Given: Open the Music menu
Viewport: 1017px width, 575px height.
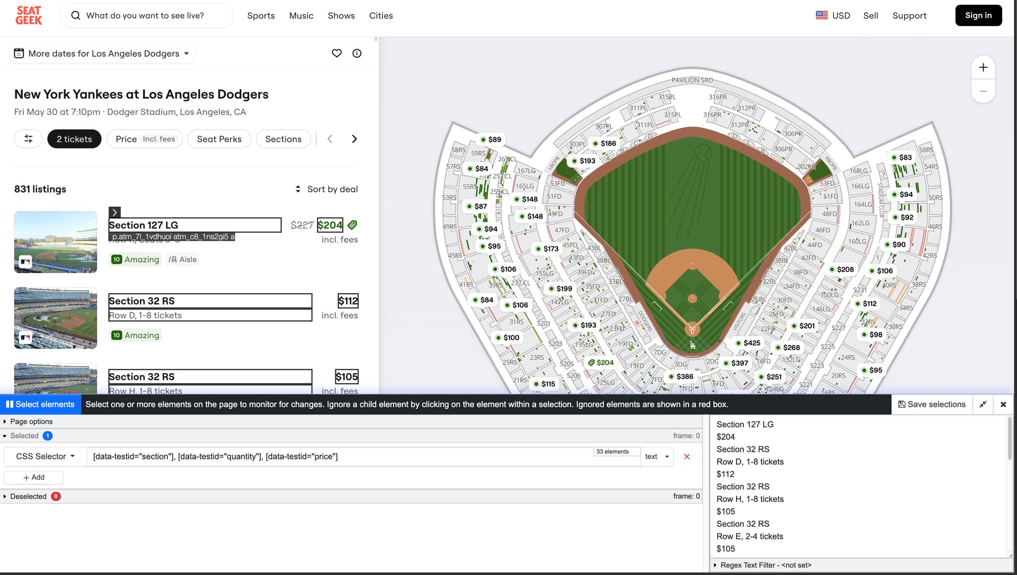Looking at the screenshot, I should click(301, 15).
